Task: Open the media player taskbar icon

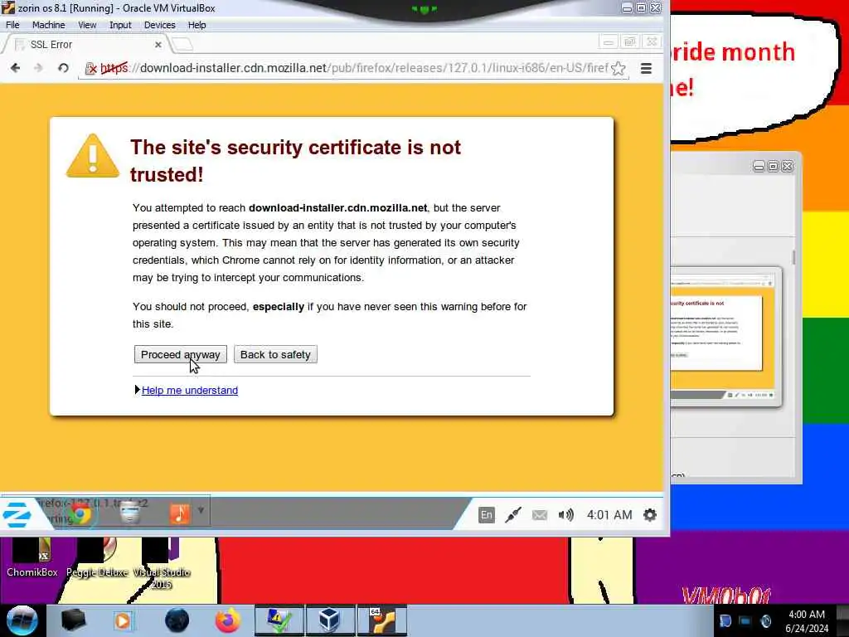Action: click(123, 620)
